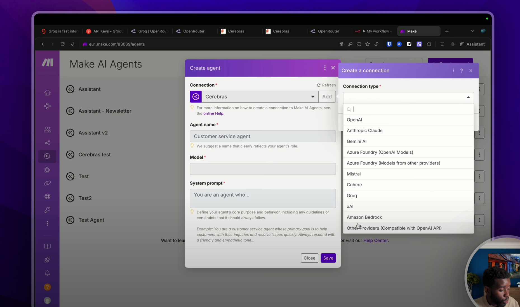Viewport: 520px width, 307px height.
Task: Close the Create a connection panel
Action: coord(471,71)
